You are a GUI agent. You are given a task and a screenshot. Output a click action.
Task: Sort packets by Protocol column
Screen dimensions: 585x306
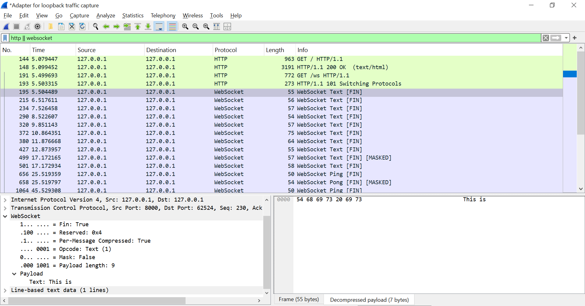pyautogui.click(x=238, y=50)
